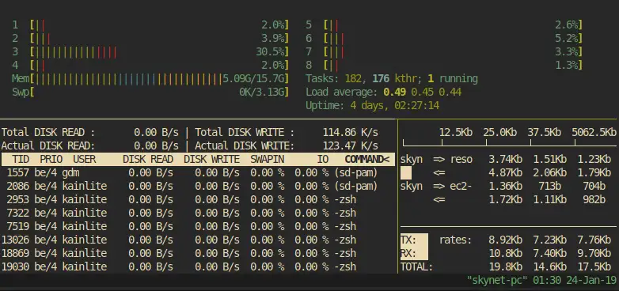Select process row TID 7519
The height and width of the screenshot is (291, 619).
[197, 226]
